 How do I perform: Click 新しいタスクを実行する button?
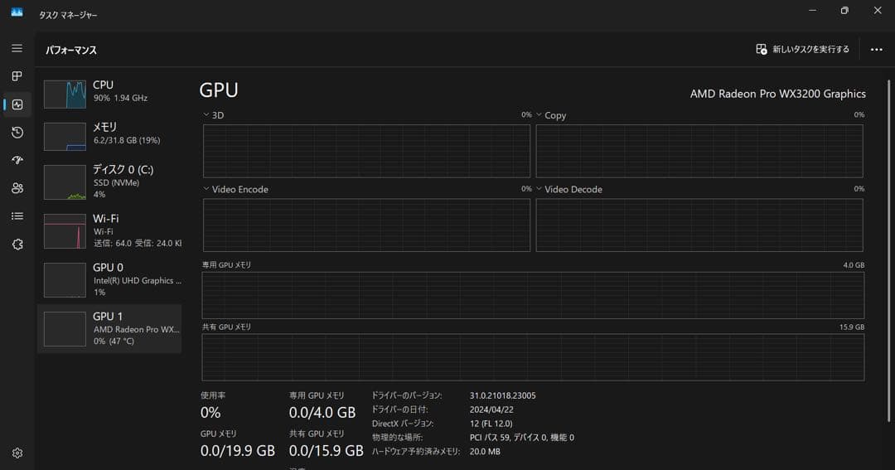(x=802, y=50)
